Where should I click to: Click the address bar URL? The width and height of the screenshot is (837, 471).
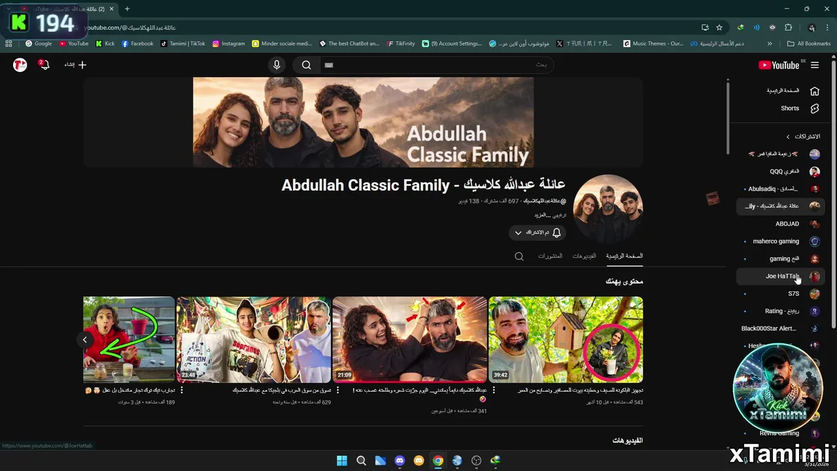coord(131,27)
